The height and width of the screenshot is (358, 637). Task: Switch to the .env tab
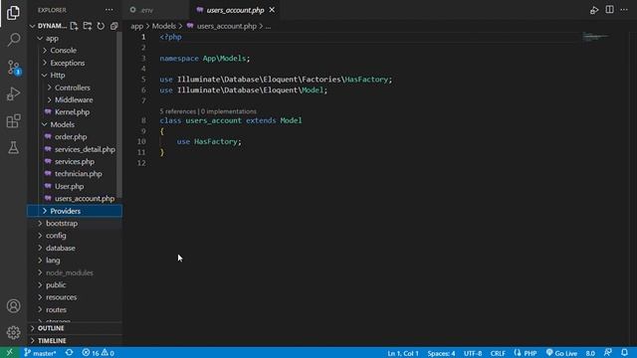[x=156, y=10]
